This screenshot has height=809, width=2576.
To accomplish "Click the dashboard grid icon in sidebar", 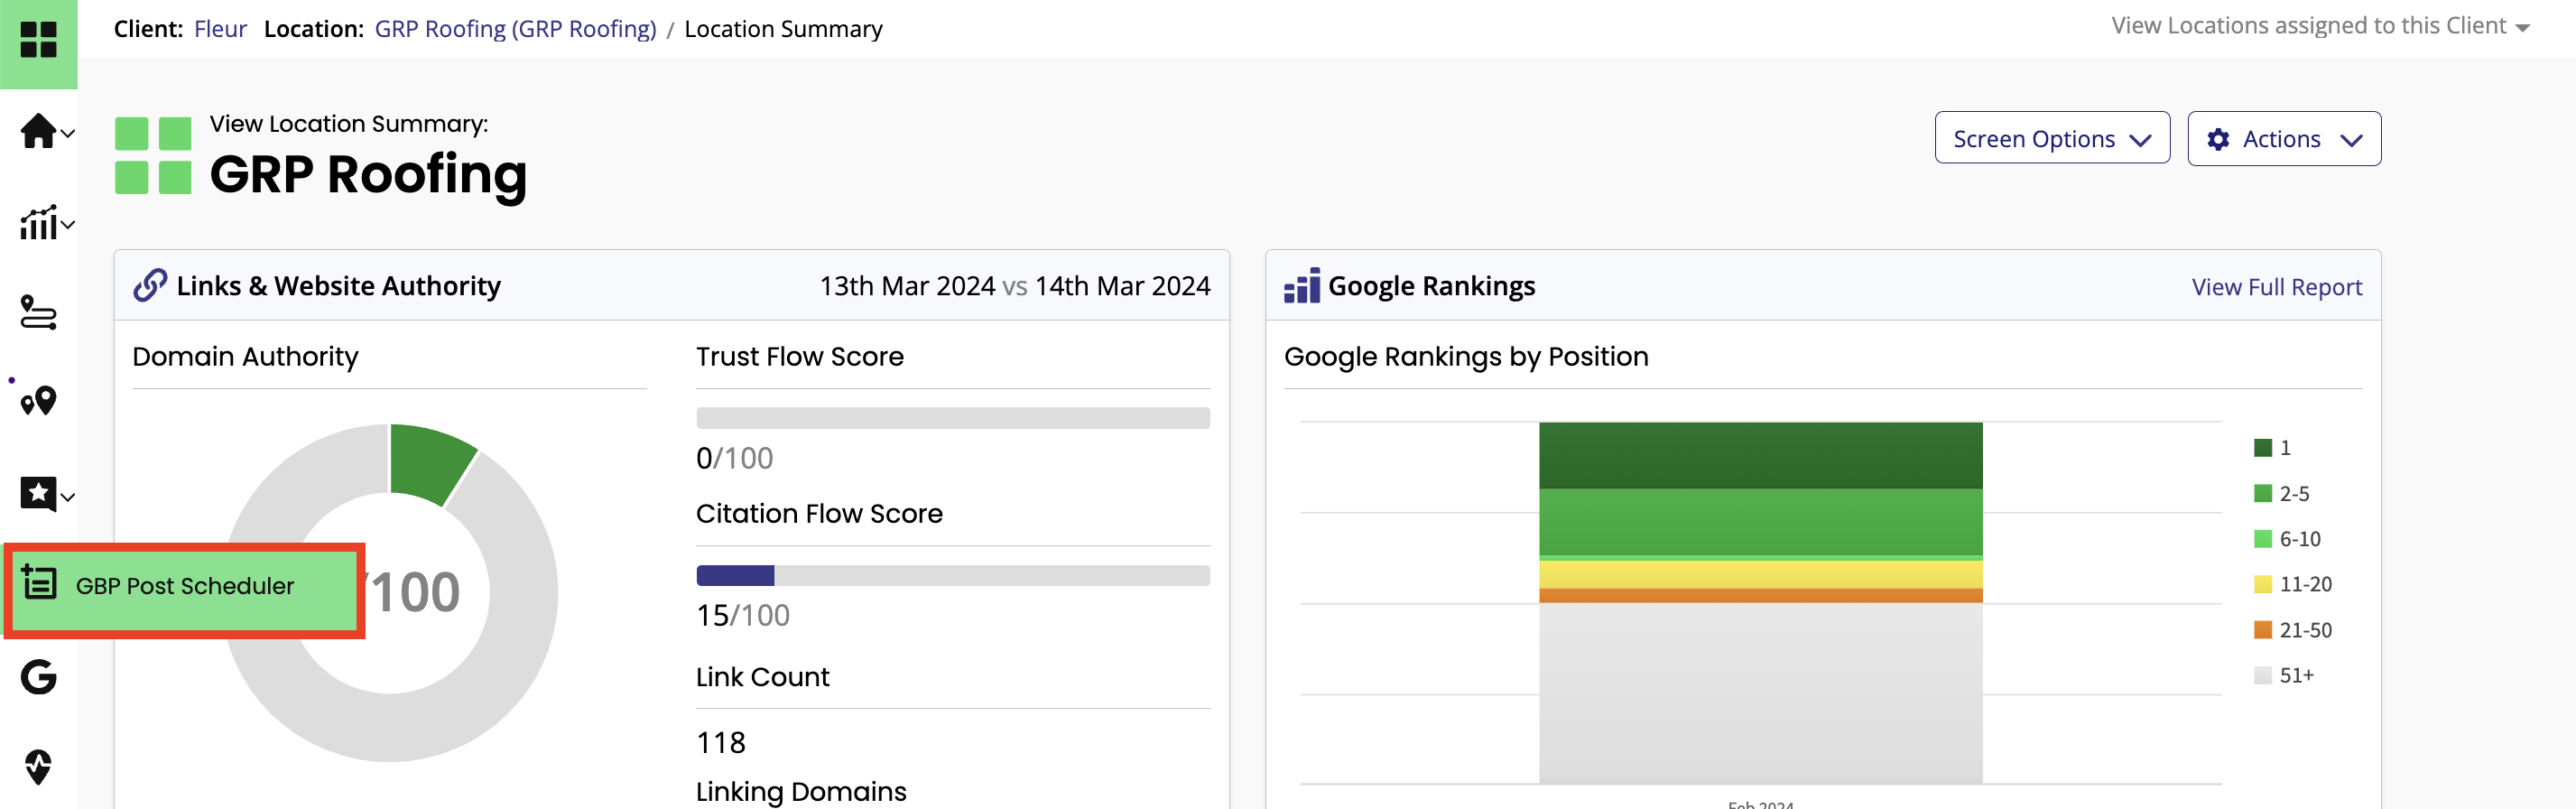I will 38,40.
